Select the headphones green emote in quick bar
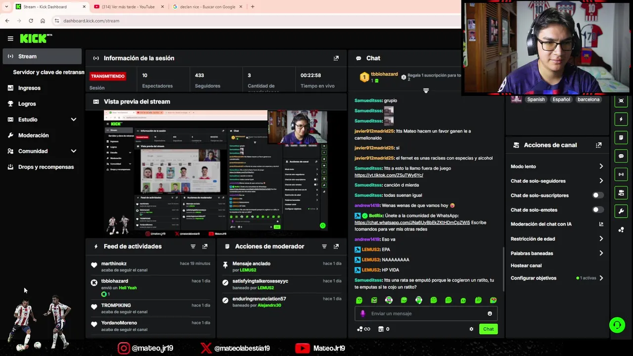 (x=419, y=300)
